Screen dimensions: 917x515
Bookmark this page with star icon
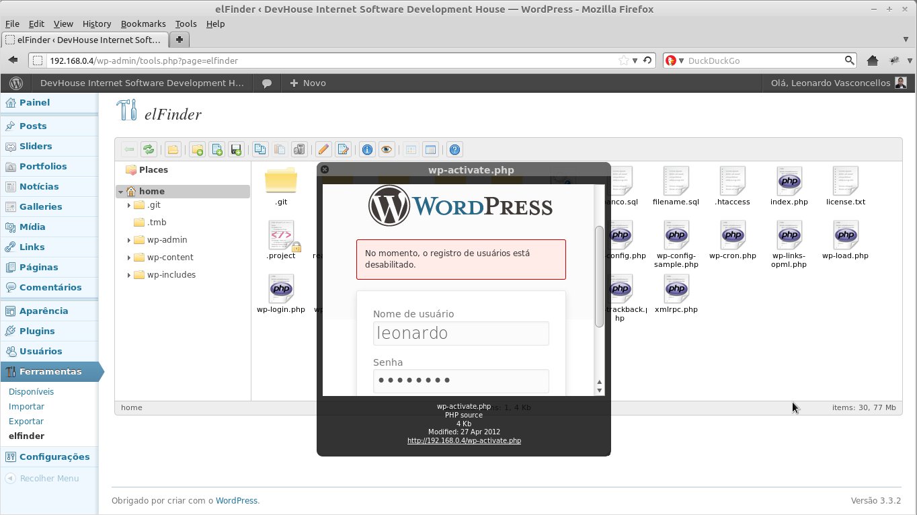[x=624, y=61]
